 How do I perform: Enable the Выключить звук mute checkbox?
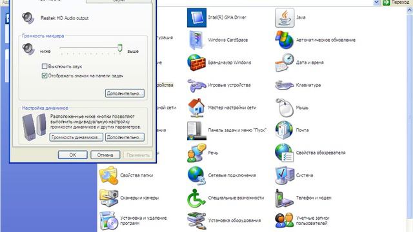45,66
